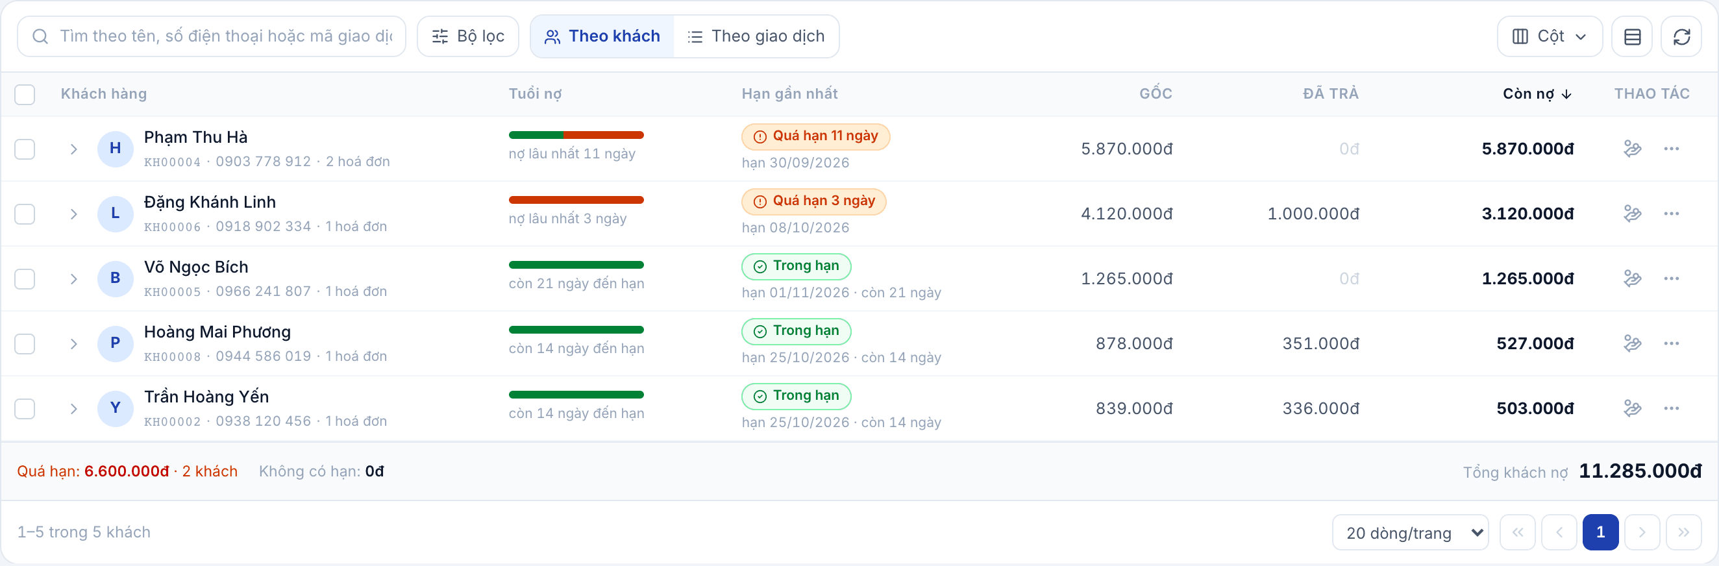Go to the previous page arrow

click(1559, 532)
